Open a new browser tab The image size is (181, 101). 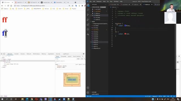[68, 3]
